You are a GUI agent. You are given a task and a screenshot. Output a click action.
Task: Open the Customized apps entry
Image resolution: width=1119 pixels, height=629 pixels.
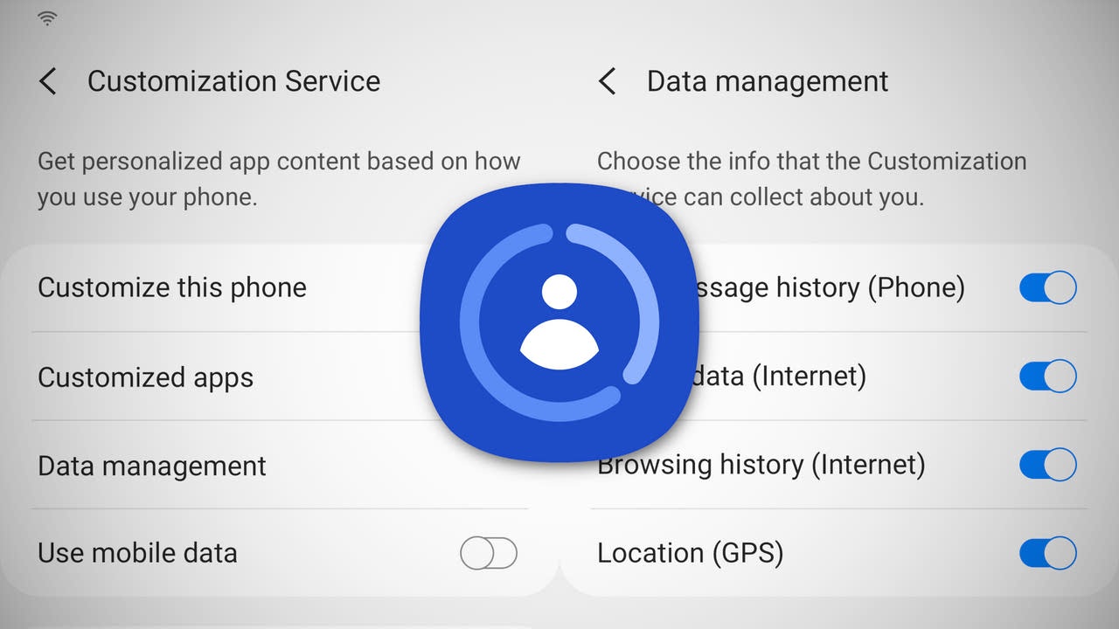(x=229, y=377)
